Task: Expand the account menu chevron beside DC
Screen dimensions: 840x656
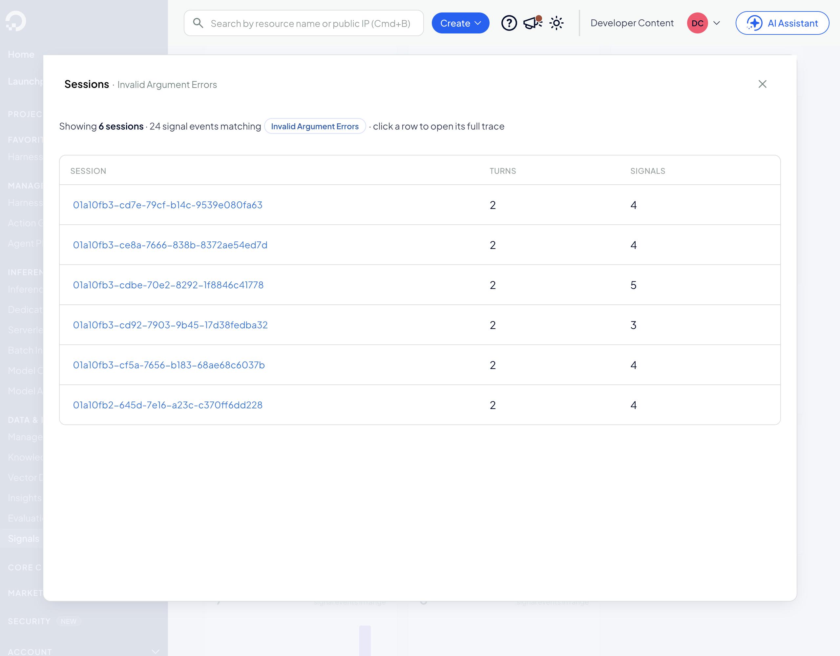Action: pos(717,23)
